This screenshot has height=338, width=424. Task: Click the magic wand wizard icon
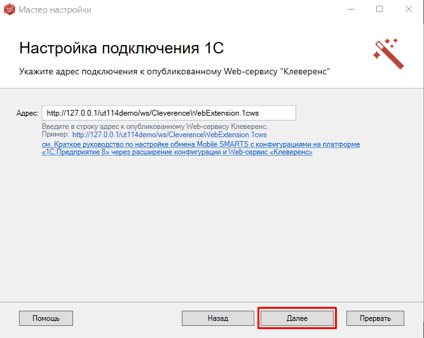coord(388,53)
